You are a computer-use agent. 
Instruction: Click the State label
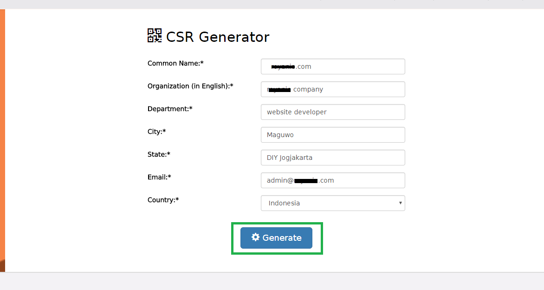tap(159, 154)
